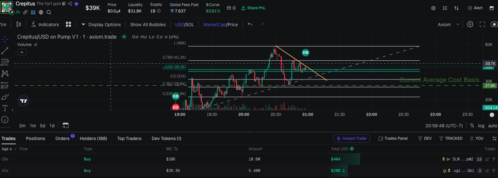The width and height of the screenshot is (498, 178).
Task: Open the Holders (188) tab
Action: click(93, 138)
